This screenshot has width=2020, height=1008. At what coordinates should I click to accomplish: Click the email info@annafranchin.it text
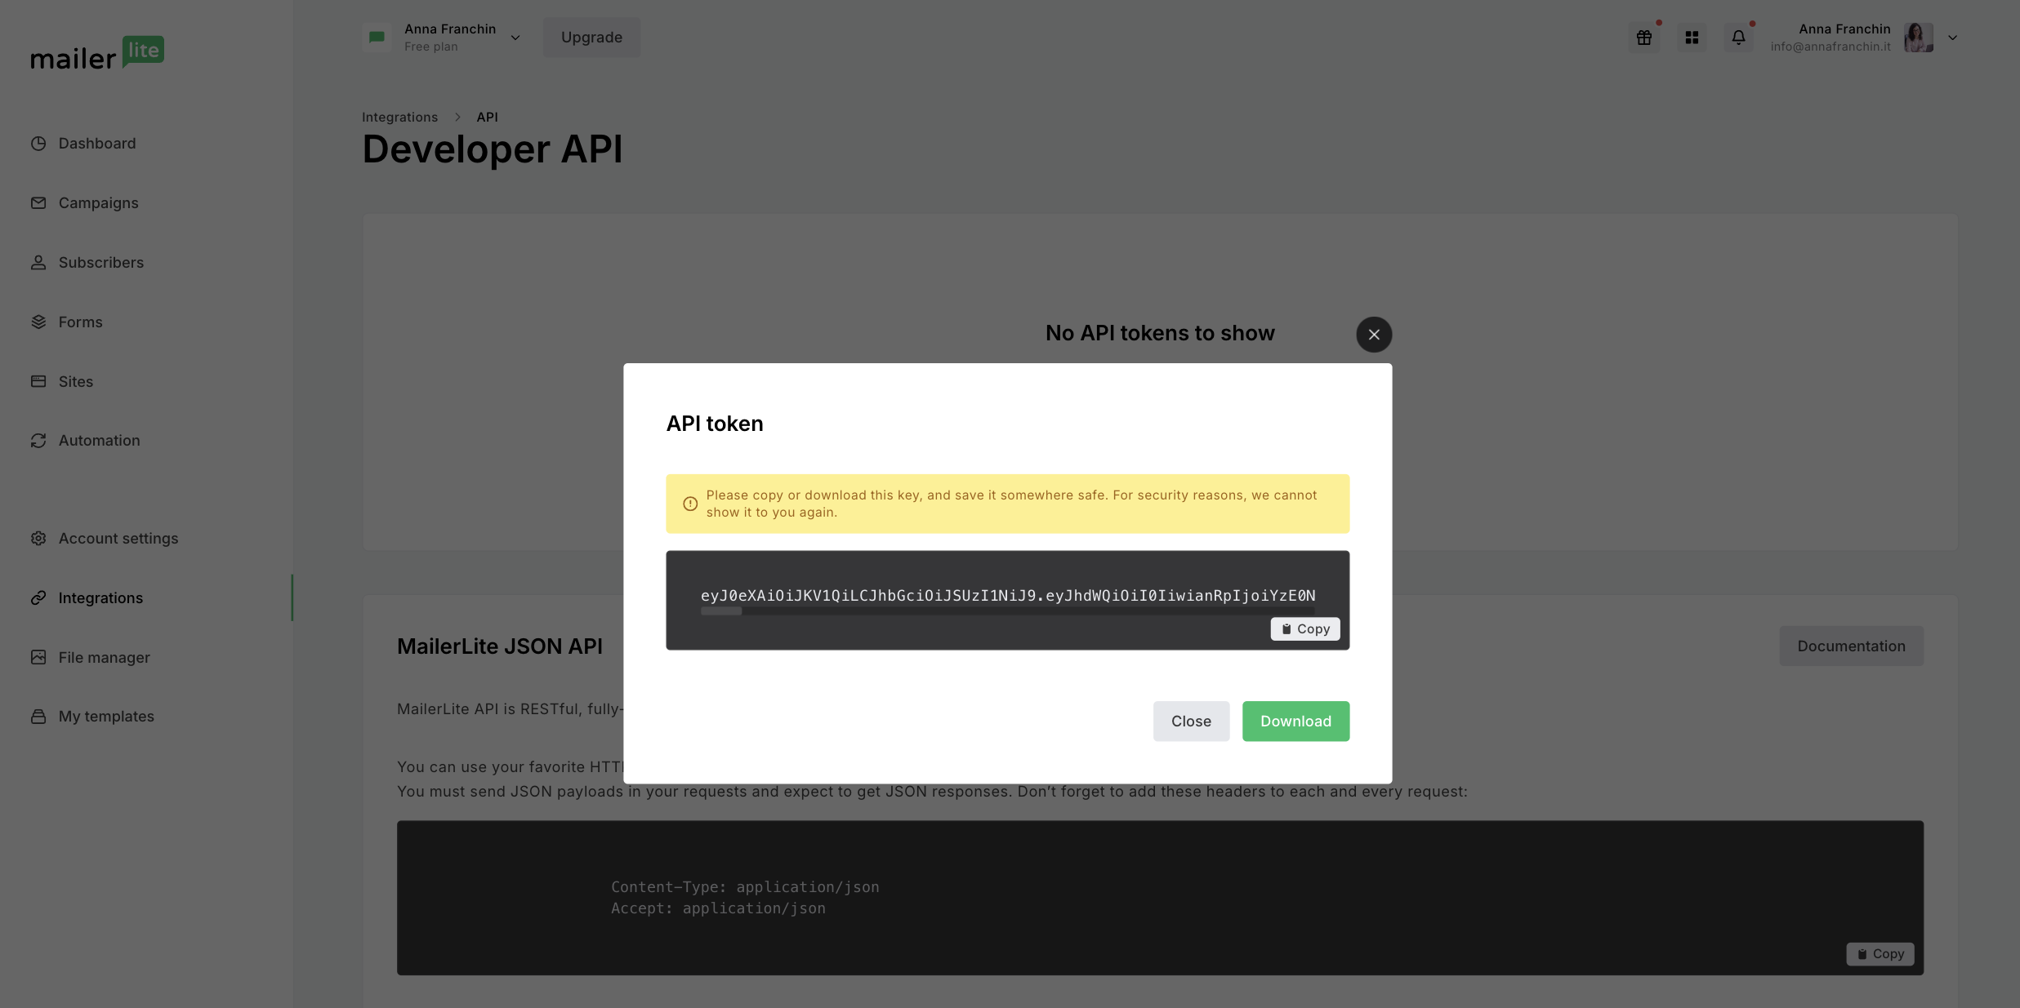pyautogui.click(x=1830, y=47)
